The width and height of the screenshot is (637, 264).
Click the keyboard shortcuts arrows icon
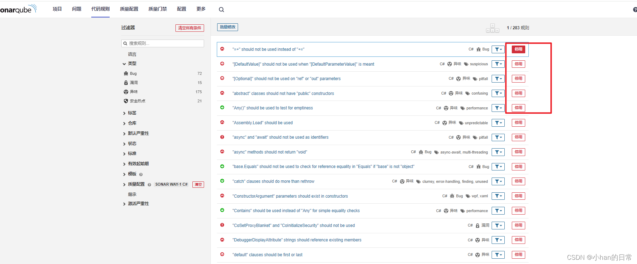492,28
